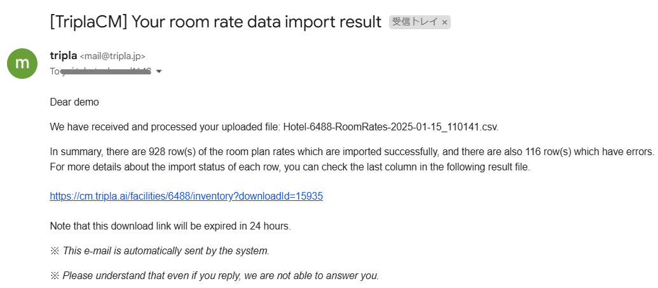Click the mail@tripla.jp sender address

coord(113,56)
